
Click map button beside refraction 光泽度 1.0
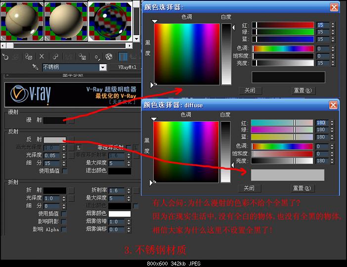pyautogui.click(x=71, y=198)
